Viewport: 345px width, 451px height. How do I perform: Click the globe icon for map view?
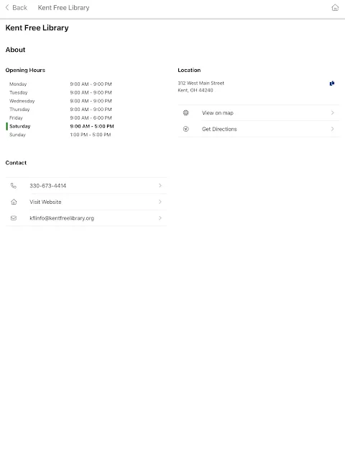(186, 112)
